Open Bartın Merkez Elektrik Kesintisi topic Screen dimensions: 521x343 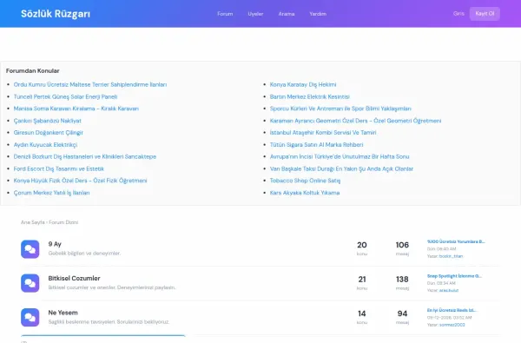[310, 96]
